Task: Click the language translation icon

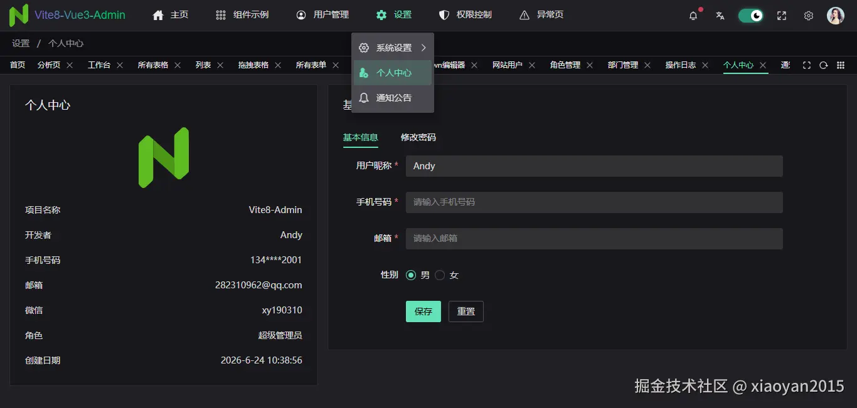Action: coord(720,16)
